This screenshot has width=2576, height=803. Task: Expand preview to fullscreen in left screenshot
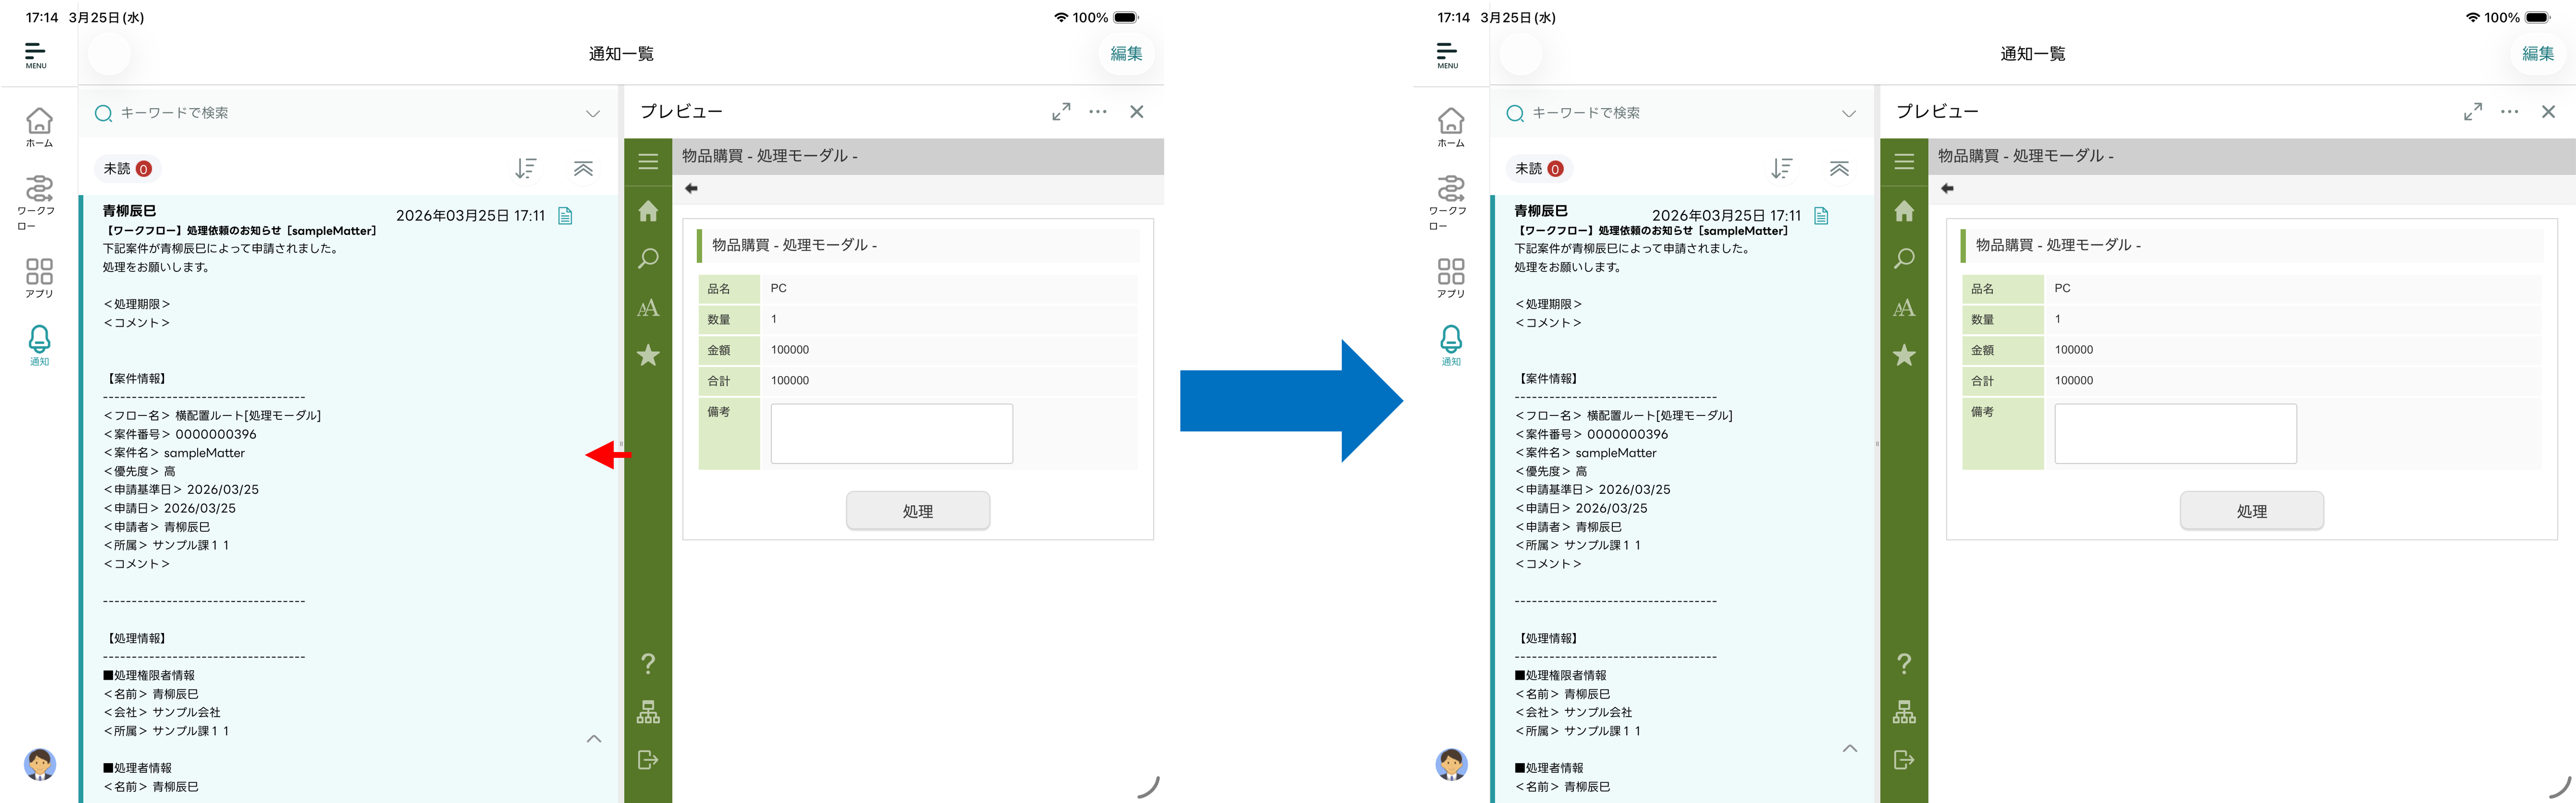tap(1061, 112)
